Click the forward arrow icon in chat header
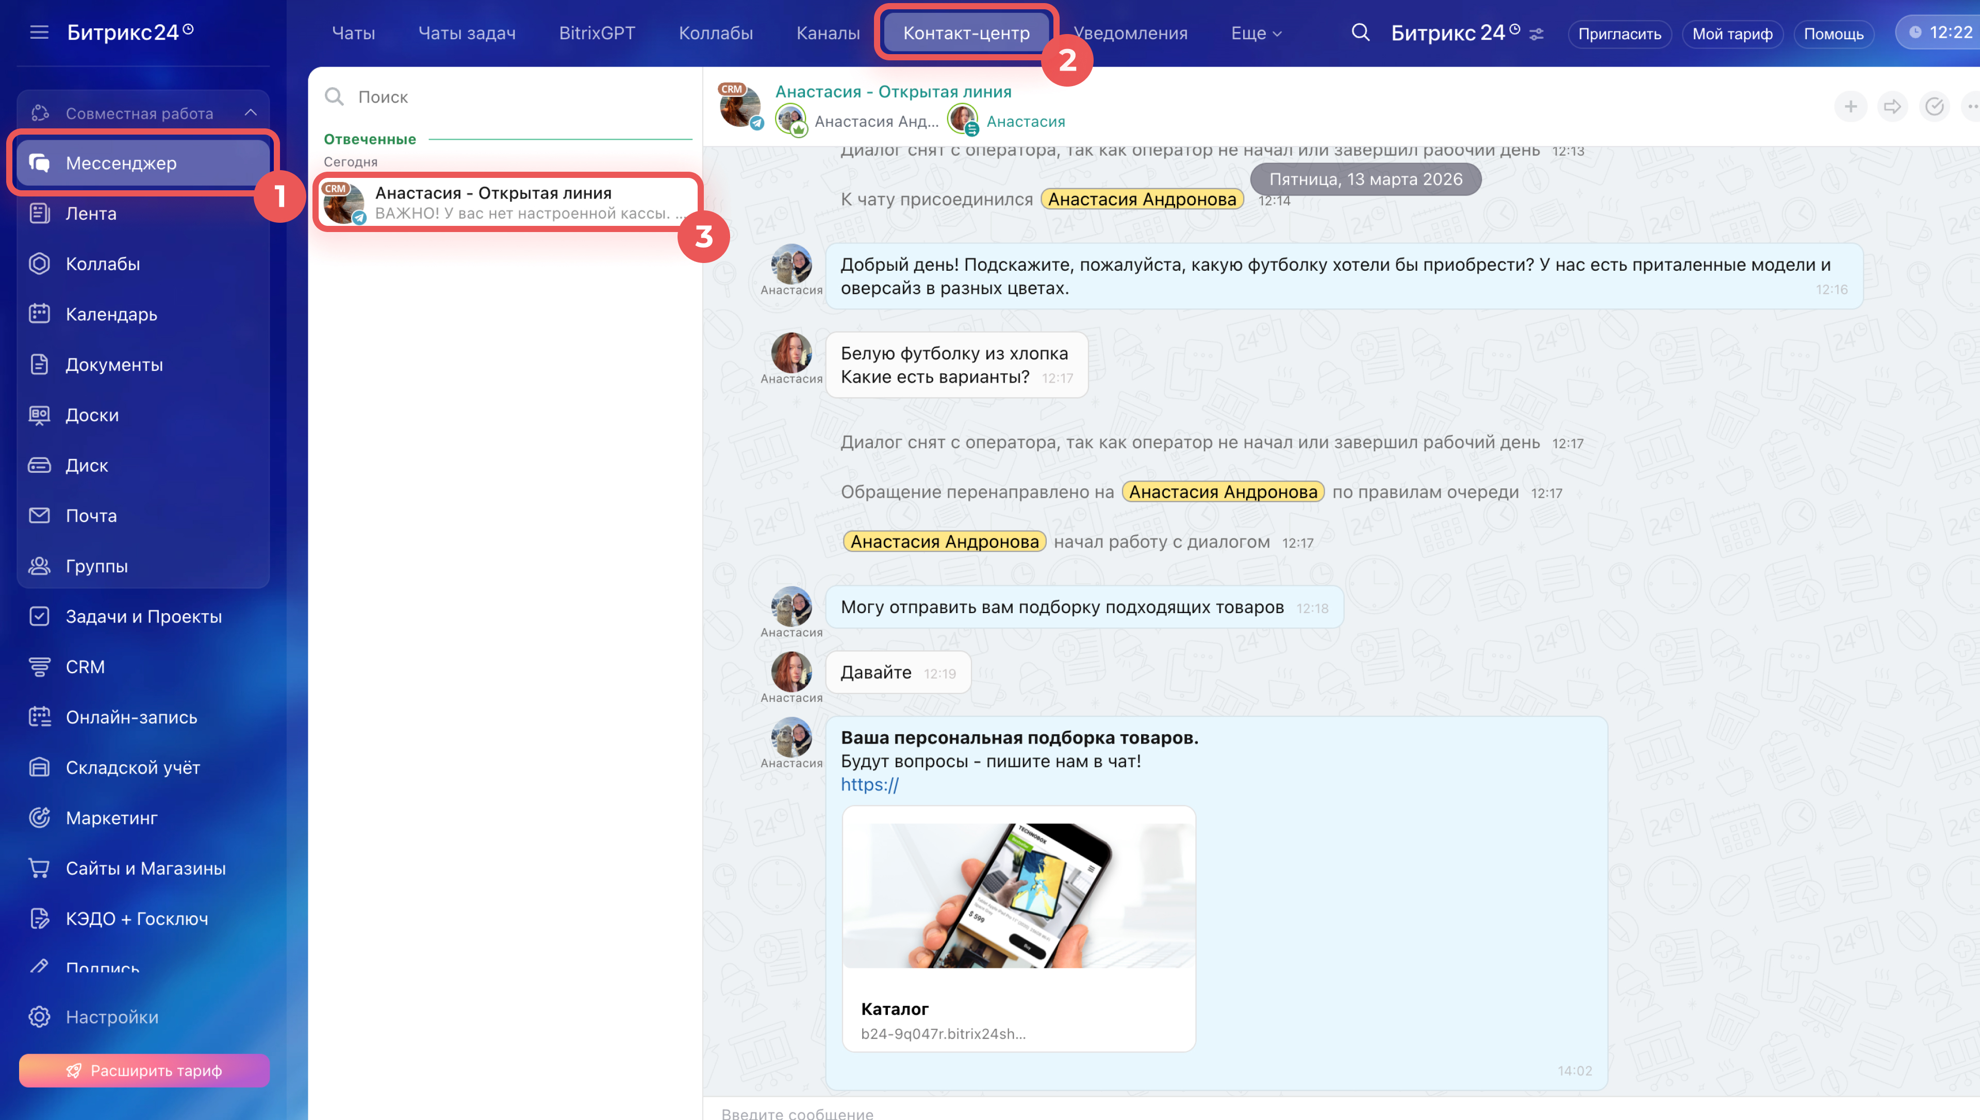Image resolution: width=1980 pixels, height=1120 pixels. [1892, 106]
